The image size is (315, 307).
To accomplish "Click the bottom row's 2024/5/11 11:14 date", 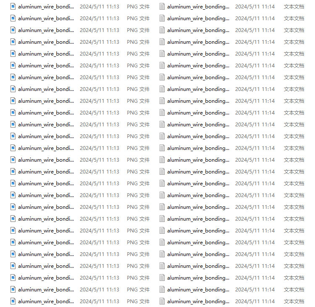I will [x=255, y=302].
